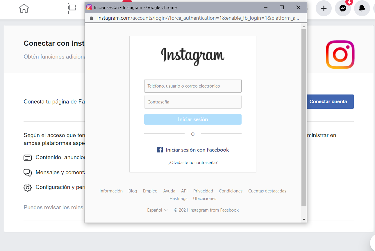The height and width of the screenshot is (251, 375).
Task: Click the Iniciar sesión button
Action: coord(193,119)
